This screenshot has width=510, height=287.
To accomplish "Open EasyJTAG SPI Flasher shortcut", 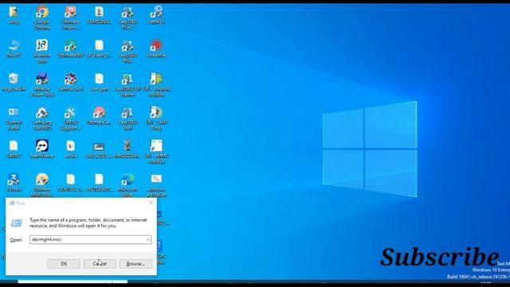I will click(127, 85).
